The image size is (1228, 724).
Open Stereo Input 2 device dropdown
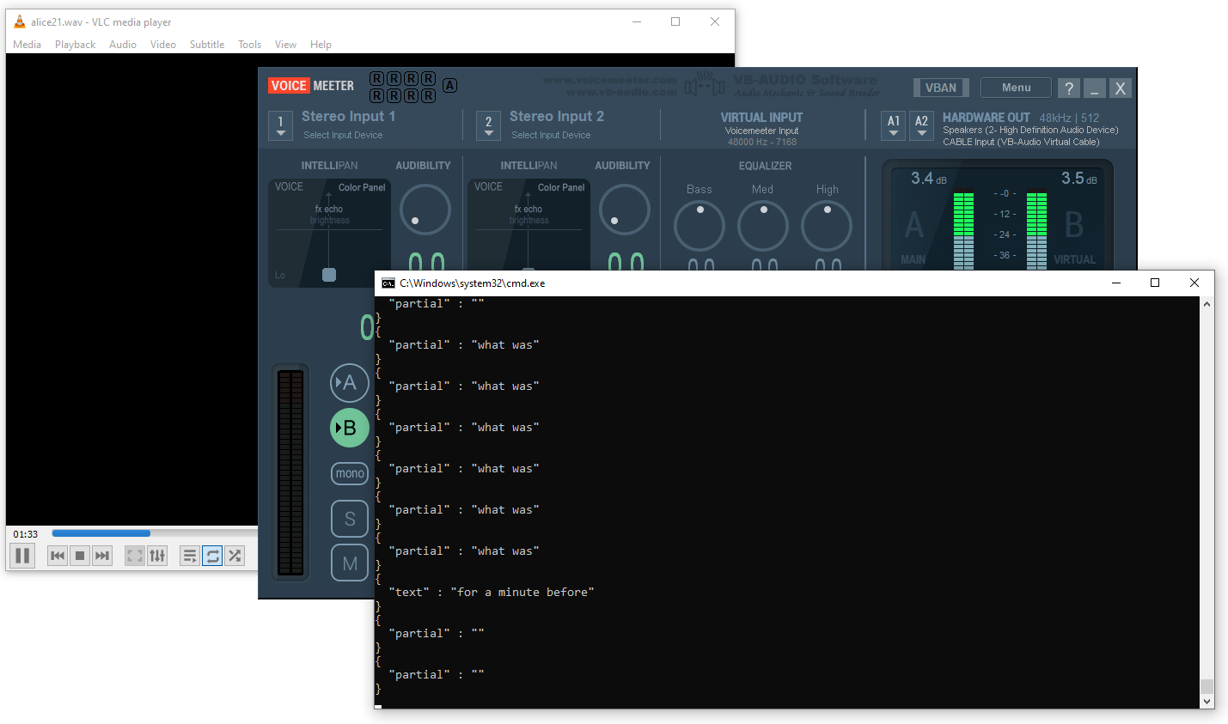488,125
